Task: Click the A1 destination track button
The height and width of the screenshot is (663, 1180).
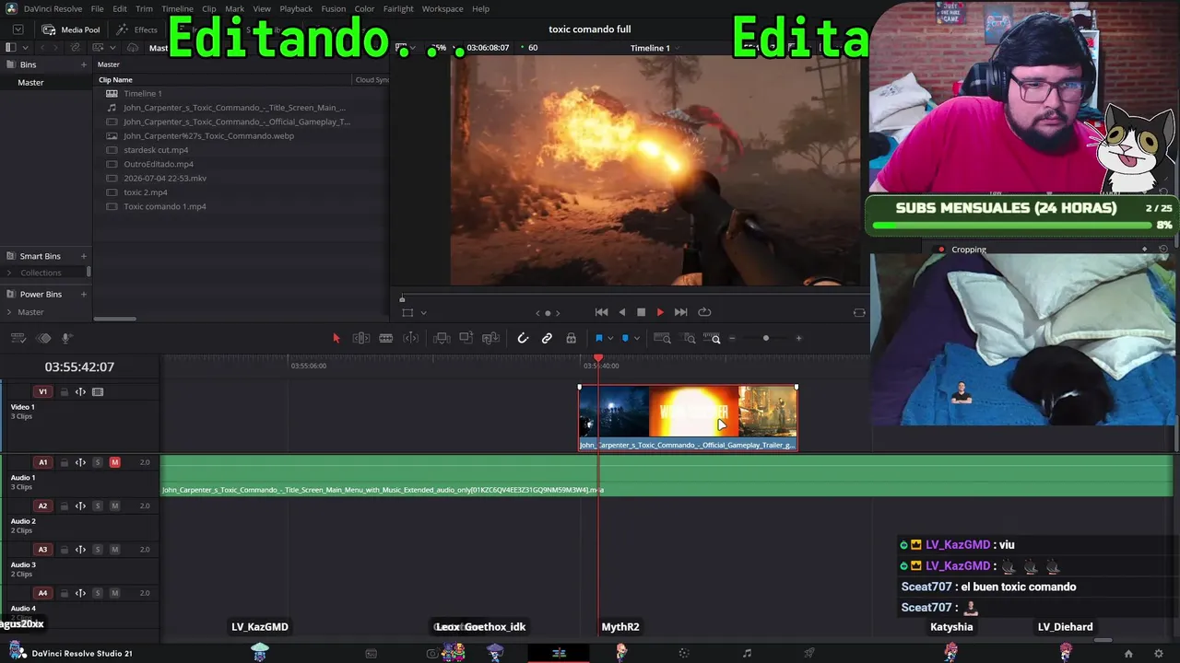Action: click(x=42, y=462)
